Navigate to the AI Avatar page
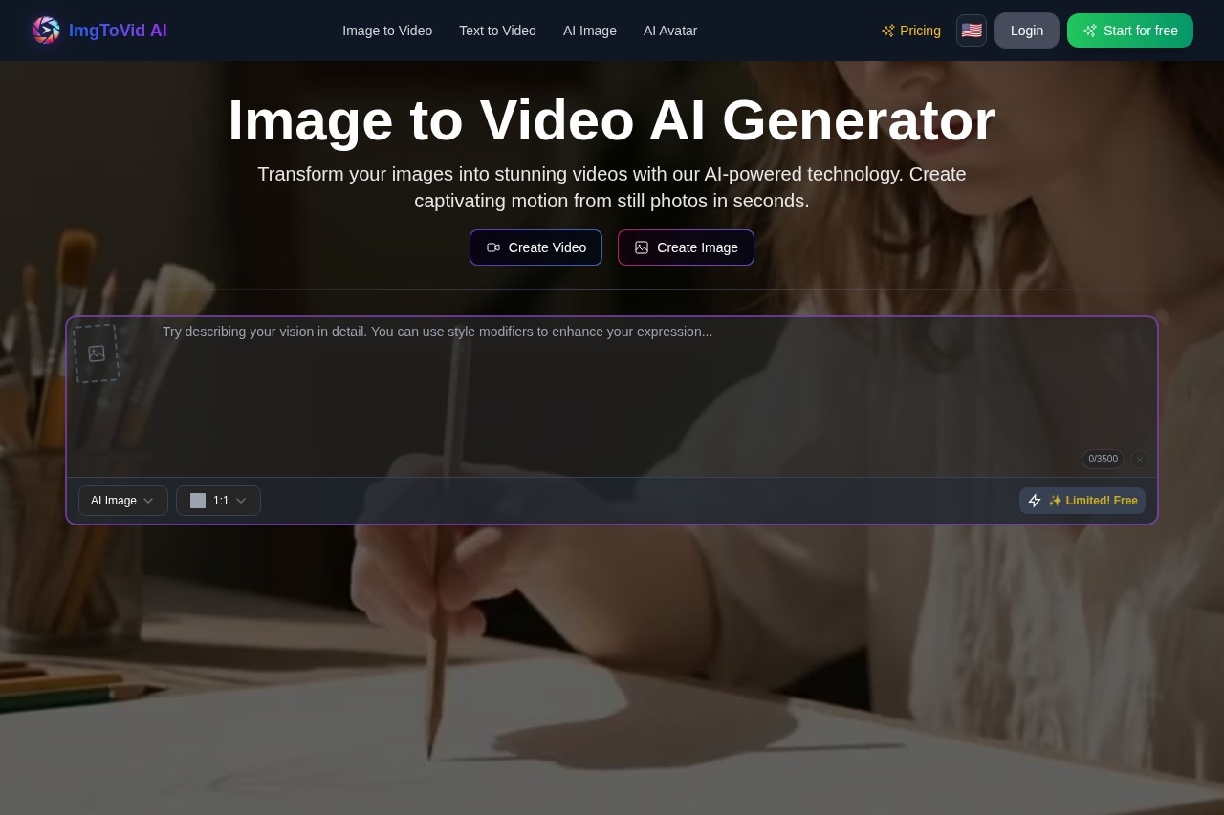This screenshot has height=815, width=1224. pyautogui.click(x=669, y=31)
